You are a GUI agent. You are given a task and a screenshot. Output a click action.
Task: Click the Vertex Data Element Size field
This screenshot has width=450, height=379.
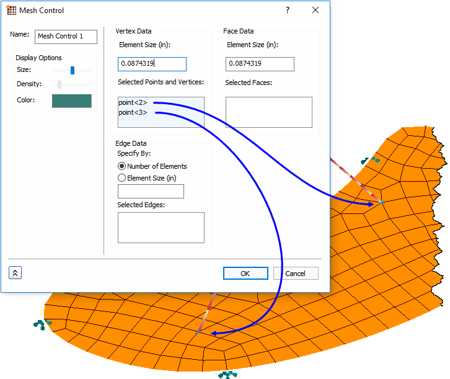coord(152,64)
